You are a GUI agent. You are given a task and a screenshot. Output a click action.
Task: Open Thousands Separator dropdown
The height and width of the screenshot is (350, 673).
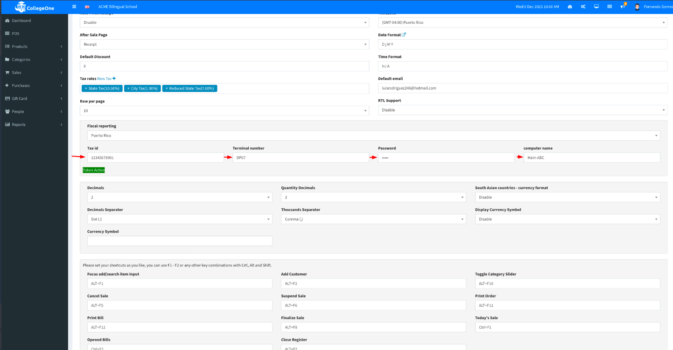coord(373,219)
